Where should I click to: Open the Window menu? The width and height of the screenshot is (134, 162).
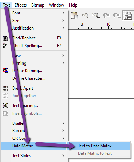coord(57,5)
